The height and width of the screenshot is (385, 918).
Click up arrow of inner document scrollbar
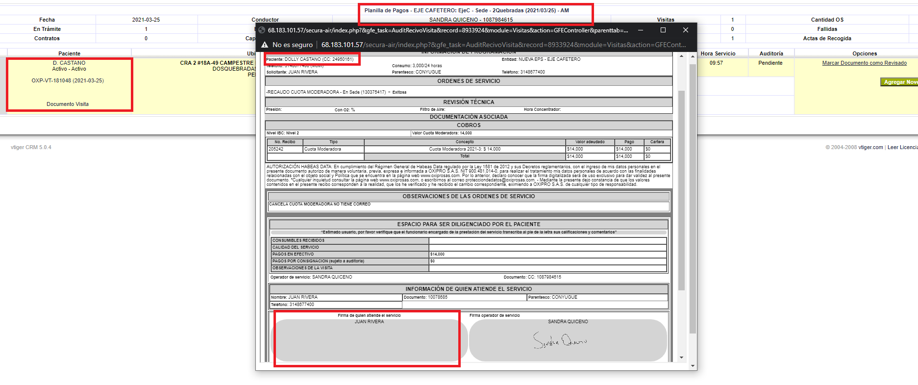click(x=681, y=56)
